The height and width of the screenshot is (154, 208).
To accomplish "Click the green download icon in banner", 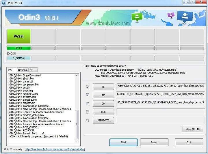I will pos(137,17).
